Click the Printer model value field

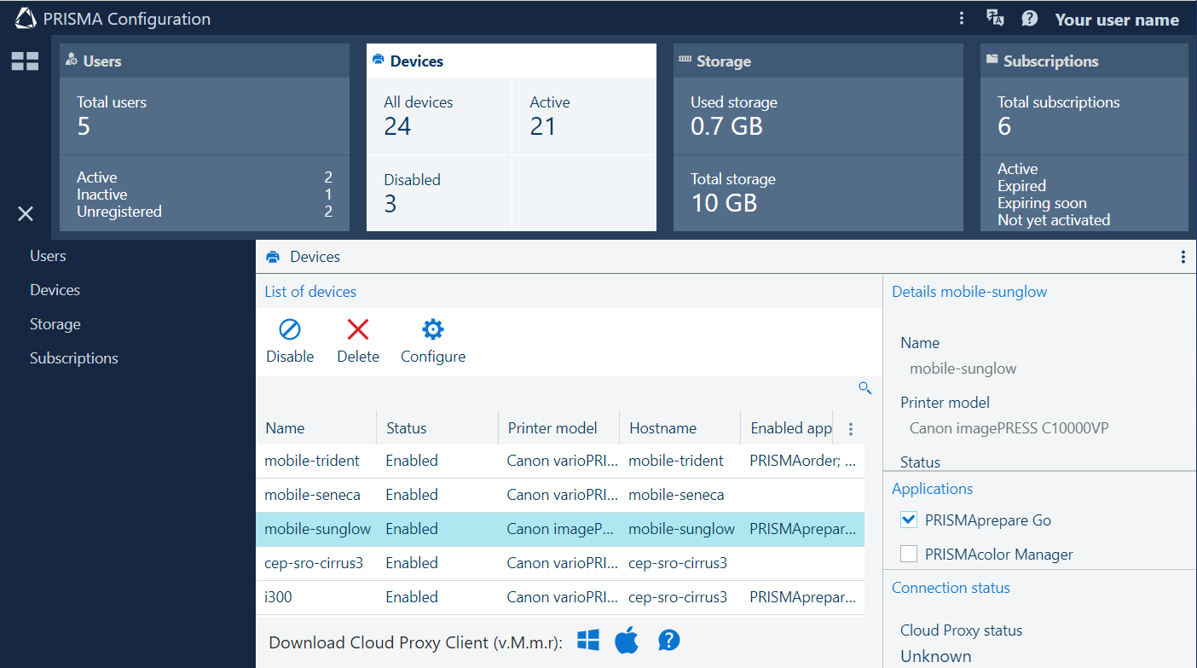[x=1009, y=428]
